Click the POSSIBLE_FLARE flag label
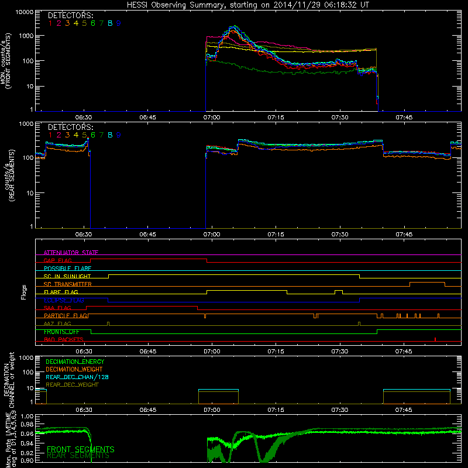The width and height of the screenshot is (468, 468). pyautogui.click(x=67, y=269)
